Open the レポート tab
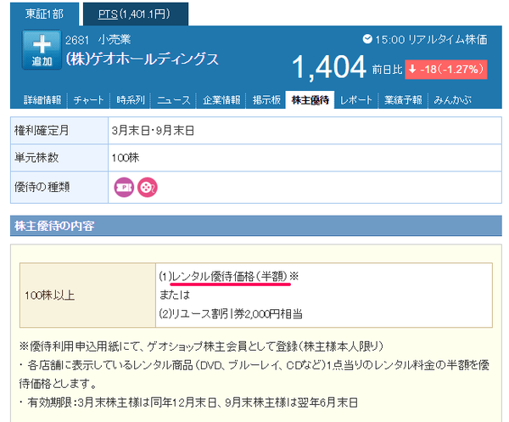Image resolution: width=509 pixels, height=422 pixels. (x=355, y=100)
